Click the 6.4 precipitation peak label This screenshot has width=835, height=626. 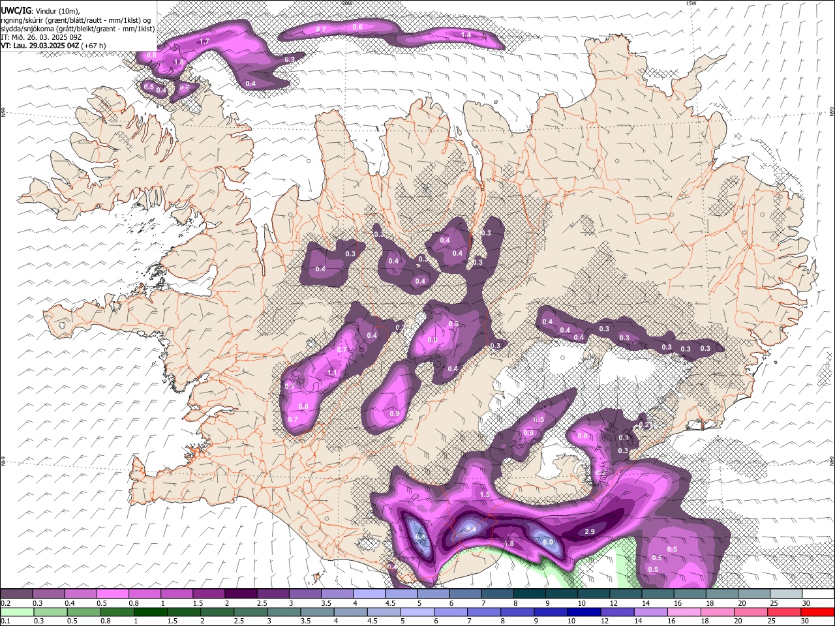(x=420, y=537)
